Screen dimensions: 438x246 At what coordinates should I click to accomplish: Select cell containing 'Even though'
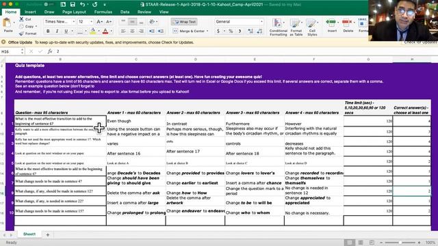tap(136, 121)
